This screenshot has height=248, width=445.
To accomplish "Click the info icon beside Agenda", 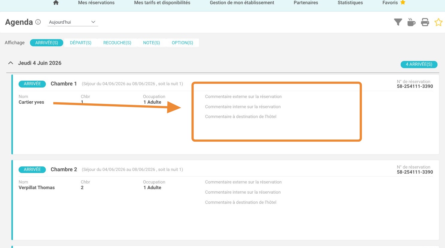I will click(x=38, y=22).
